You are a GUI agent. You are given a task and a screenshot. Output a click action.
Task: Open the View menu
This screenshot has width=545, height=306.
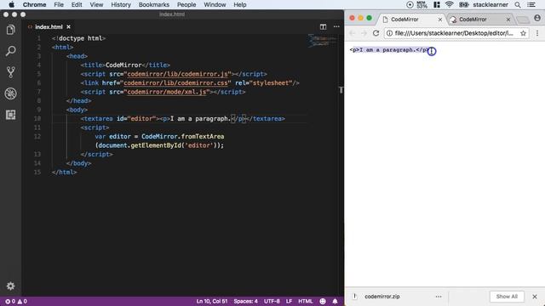tap(96, 5)
